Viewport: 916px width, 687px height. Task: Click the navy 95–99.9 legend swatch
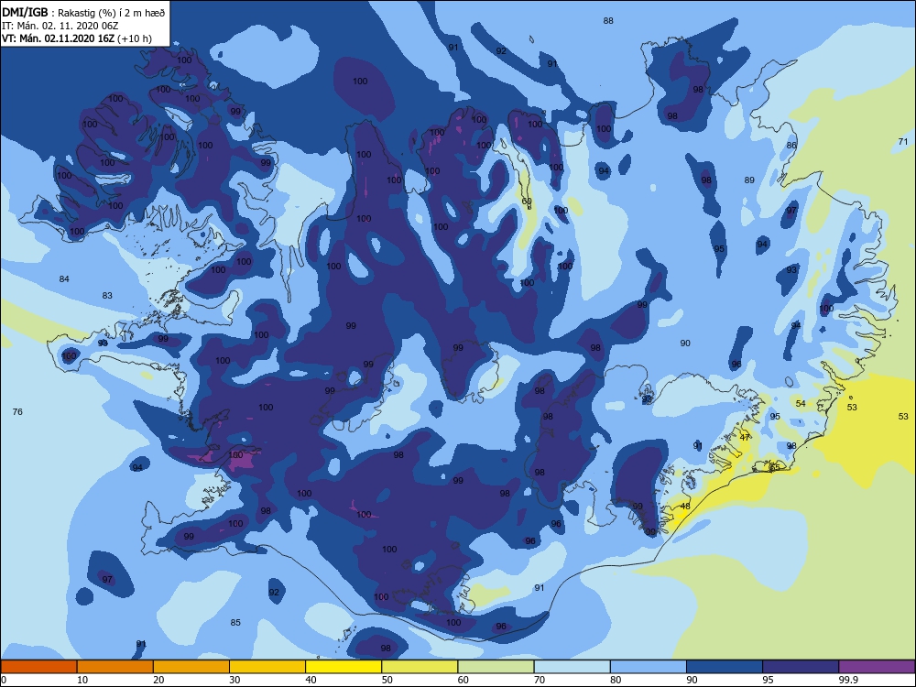pos(801,667)
